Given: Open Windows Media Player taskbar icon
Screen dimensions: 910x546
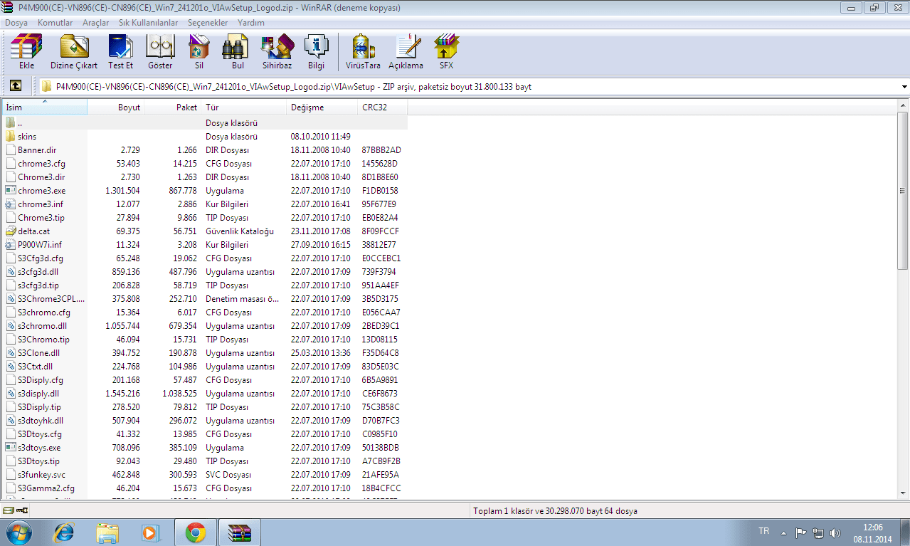Looking at the screenshot, I should [x=150, y=532].
